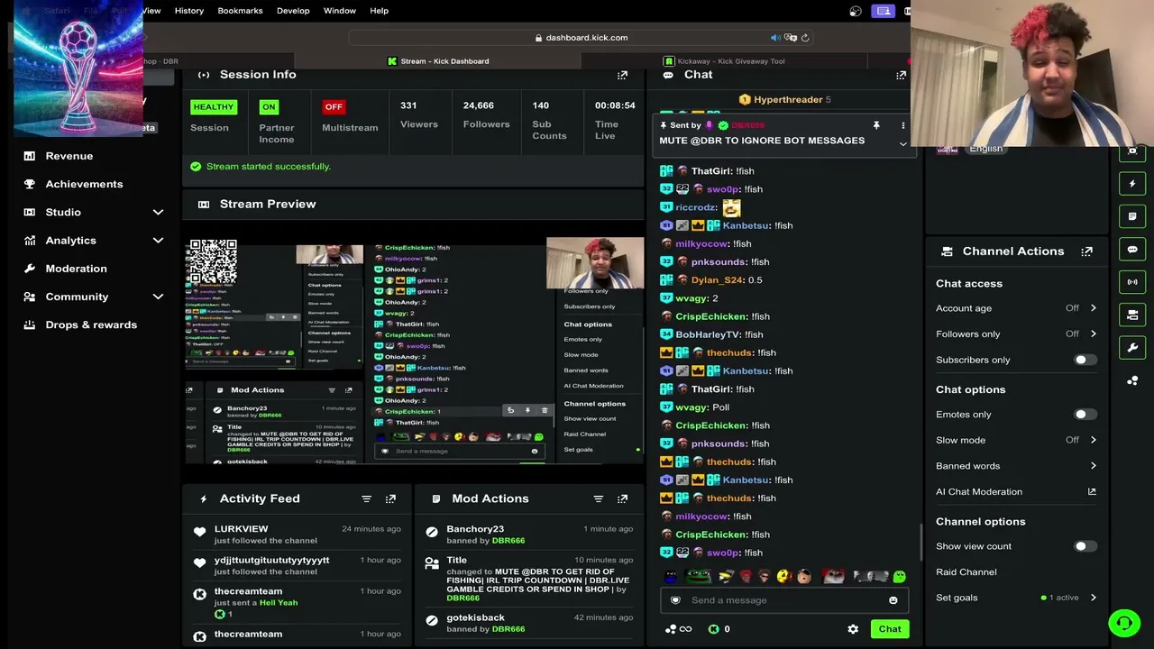Open Moderation in the sidebar
Viewport: 1154px width, 649px height.
(76, 269)
